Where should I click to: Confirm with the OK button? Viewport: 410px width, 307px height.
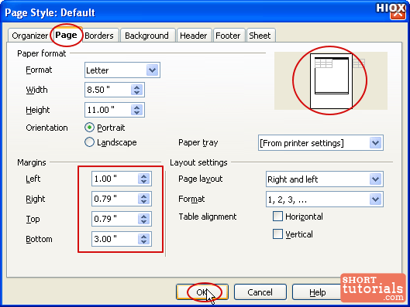click(x=202, y=292)
